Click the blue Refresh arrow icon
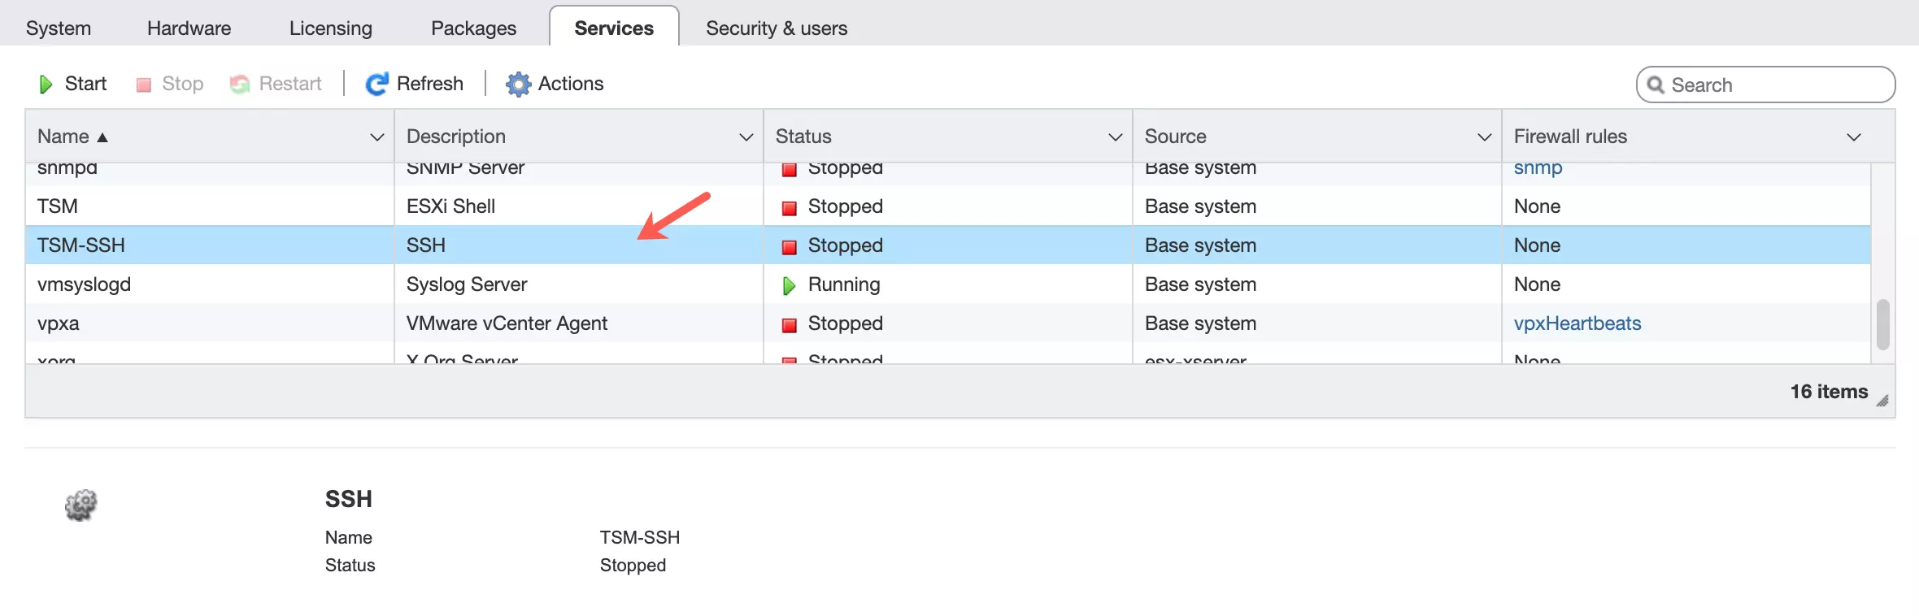 tap(376, 85)
